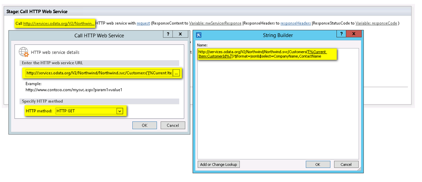Click the HTTP web service URL input field
422x182 pixels.
(x=99, y=73)
